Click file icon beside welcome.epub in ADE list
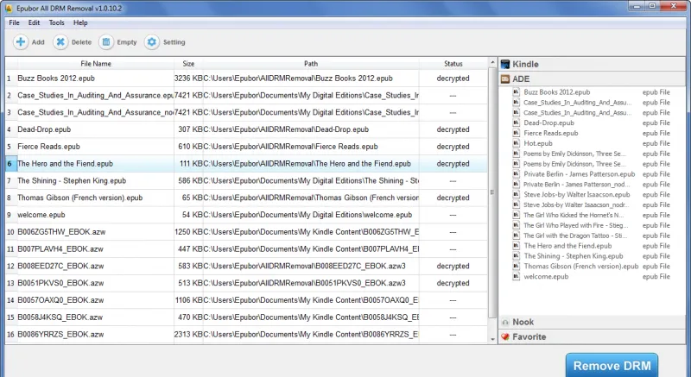691x377 pixels. (516, 276)
